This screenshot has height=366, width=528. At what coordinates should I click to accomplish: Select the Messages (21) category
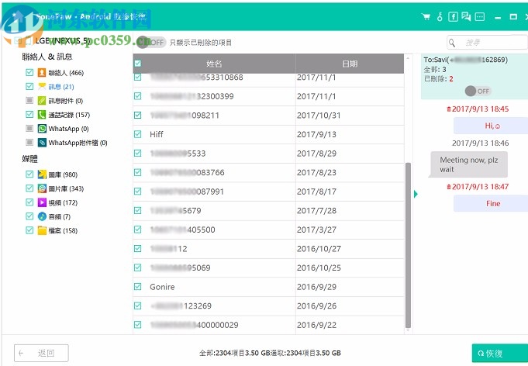coord(61,87)
